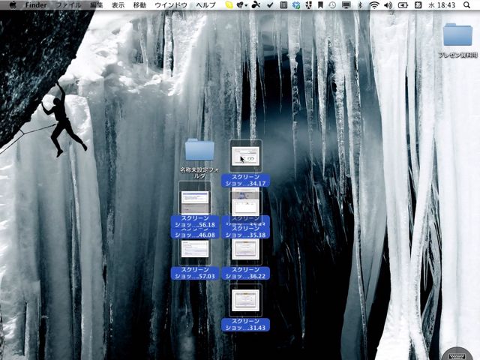Click the label スクリーンショッ…56.18
Image resolution: width=480 pixels, height=360 pixels.
[x=195, y=222]
